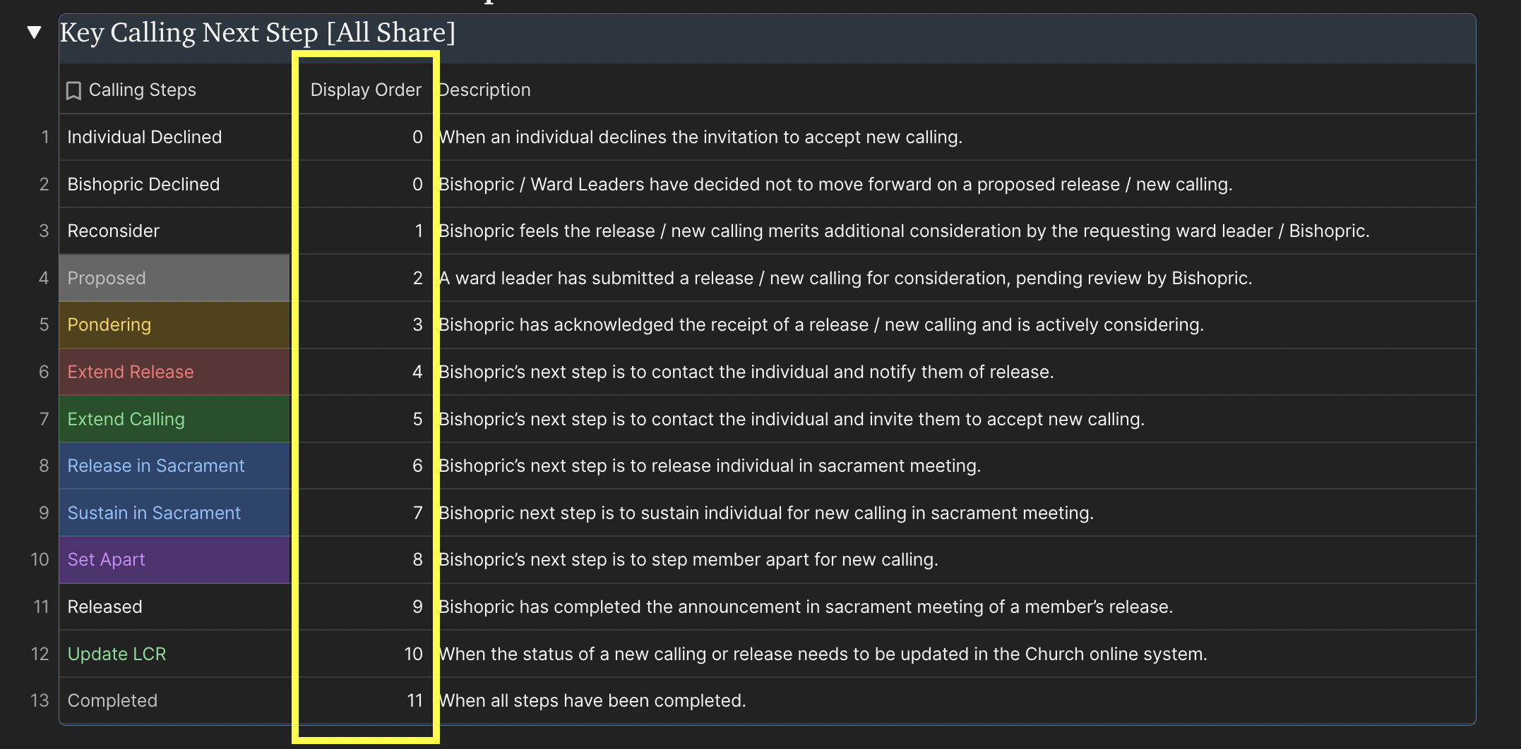The image size is (1521, 749).
Task: Collapse the Key Calling Next Step table
Action: pos(34,32)
